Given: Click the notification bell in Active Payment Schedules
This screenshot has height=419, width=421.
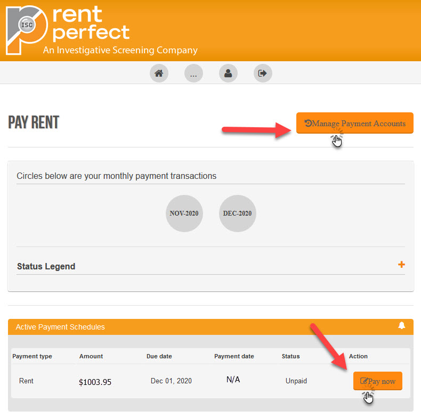Looking at the screenshot, I should click(402, 326).
